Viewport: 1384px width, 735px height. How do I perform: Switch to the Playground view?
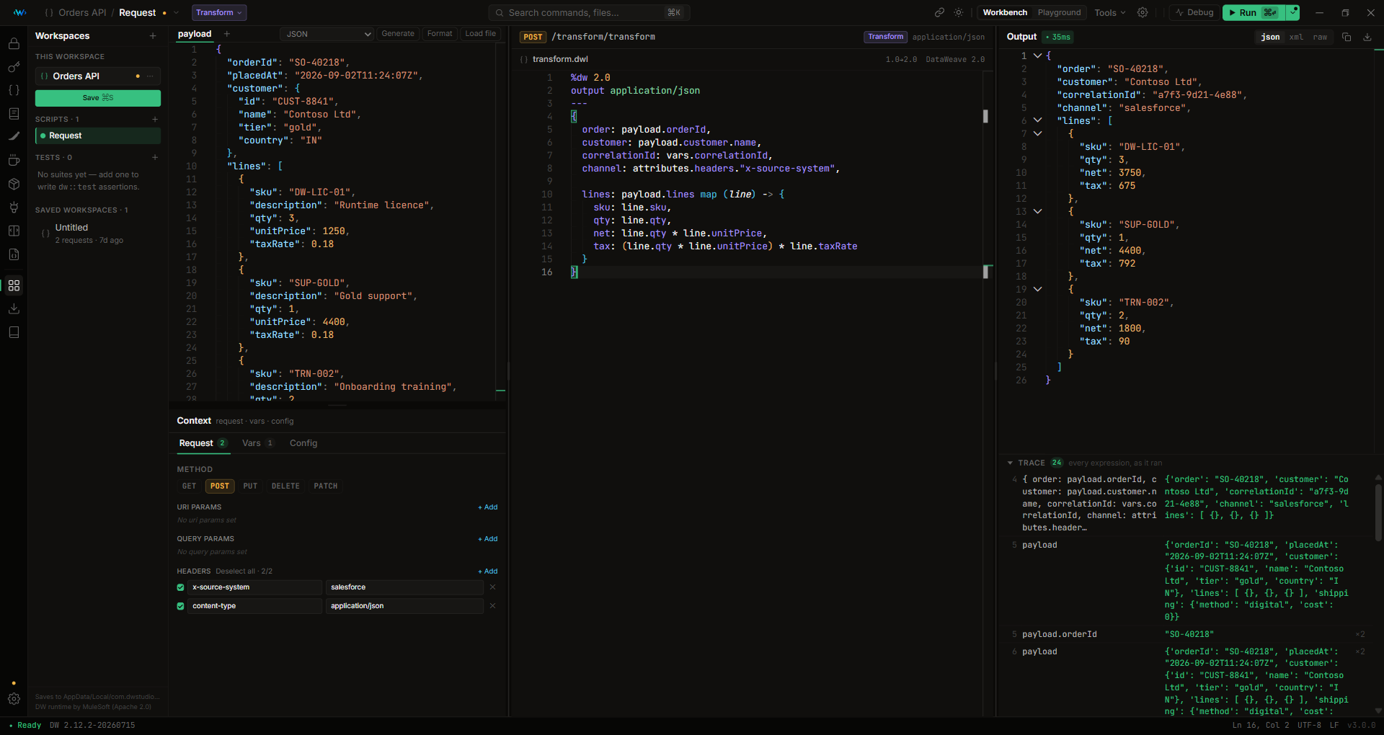[x=1059, y=12]
